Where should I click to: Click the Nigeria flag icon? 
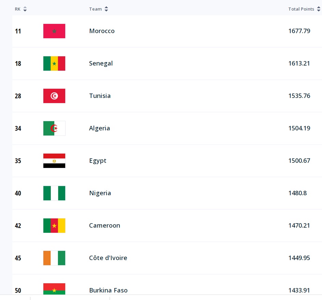[54, 193]
